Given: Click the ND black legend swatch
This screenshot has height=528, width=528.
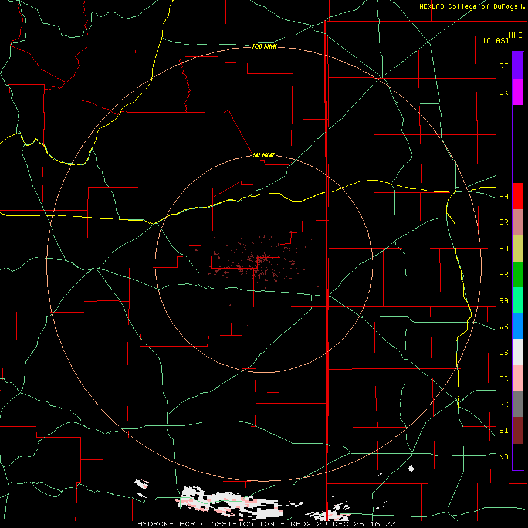Looking at the screenshot, I should tap(518, 456).
